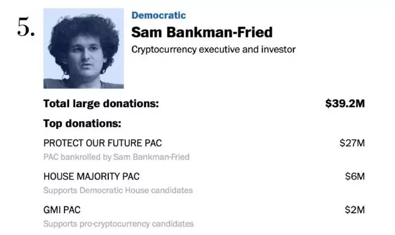Click the word 'investor' in the tagline
The image size is (395, 235).
[x=278, y=49]
